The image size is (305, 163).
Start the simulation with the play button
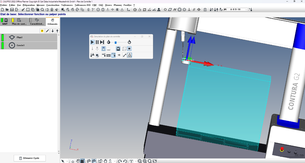point(93,42)
